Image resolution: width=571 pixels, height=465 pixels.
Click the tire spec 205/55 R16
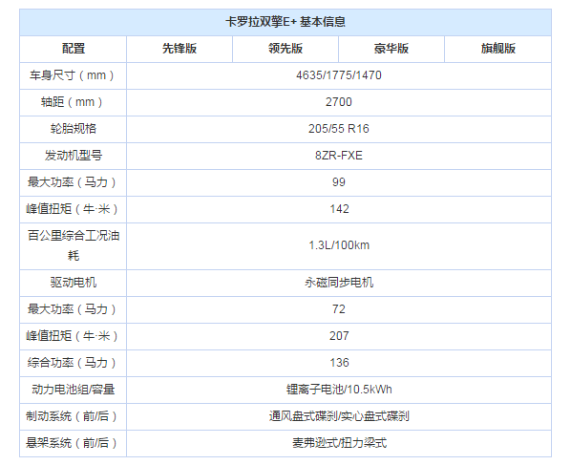pos(339,129)
